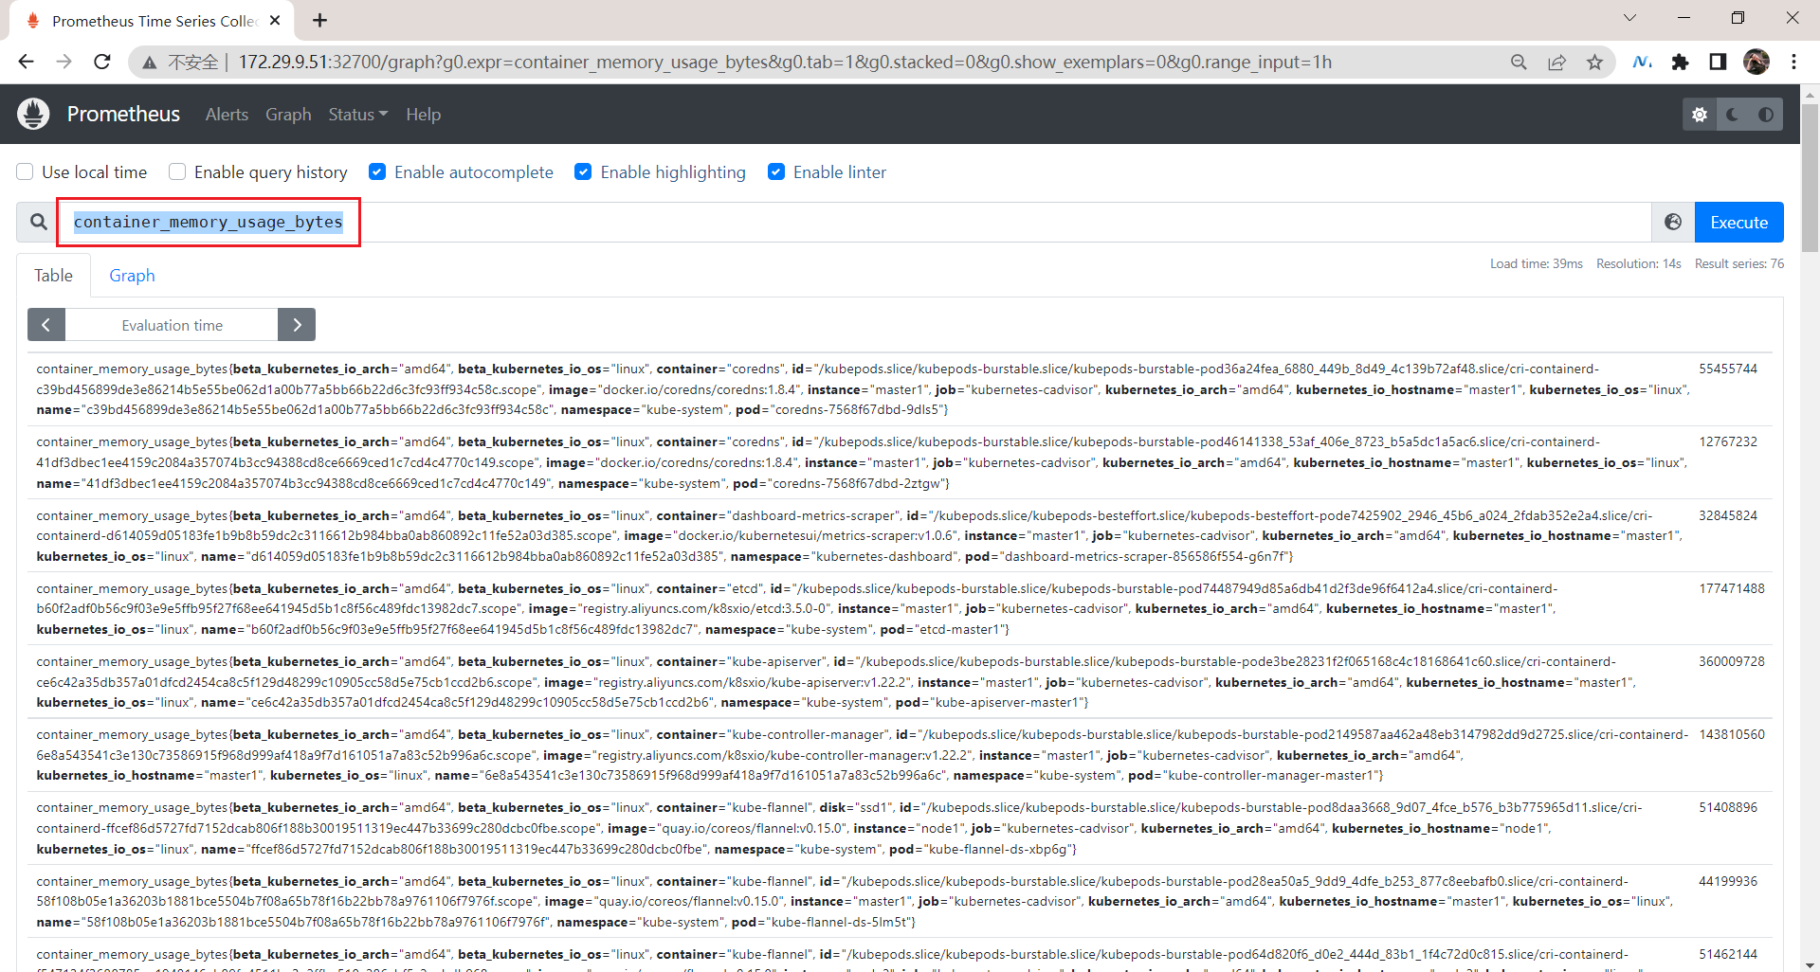This screenshot has width=1820, height=972.
Task: Uncheck Enable highlighting
Action: tap(583, 171)
